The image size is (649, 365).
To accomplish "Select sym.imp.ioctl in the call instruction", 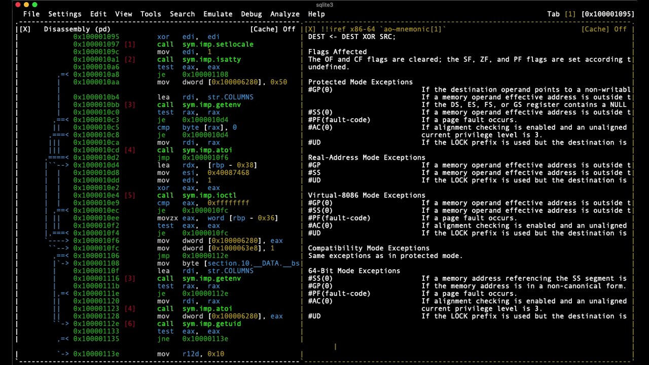I will (210, 196).
